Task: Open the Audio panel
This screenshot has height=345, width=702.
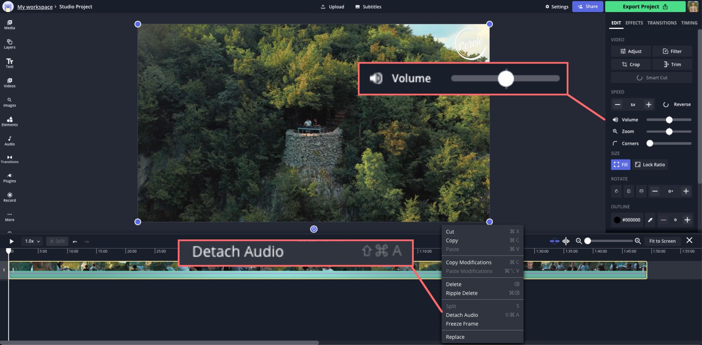Action: tap(10, 141)
